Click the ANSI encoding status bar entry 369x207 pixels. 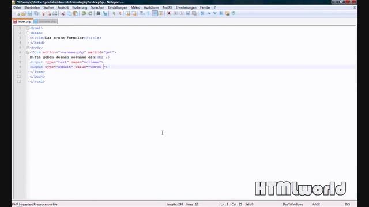point(316,205)
